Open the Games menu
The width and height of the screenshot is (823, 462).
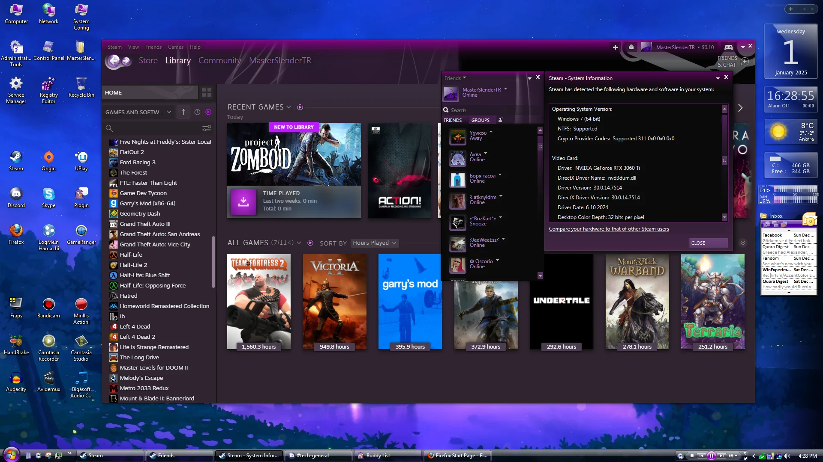point(176,47)
